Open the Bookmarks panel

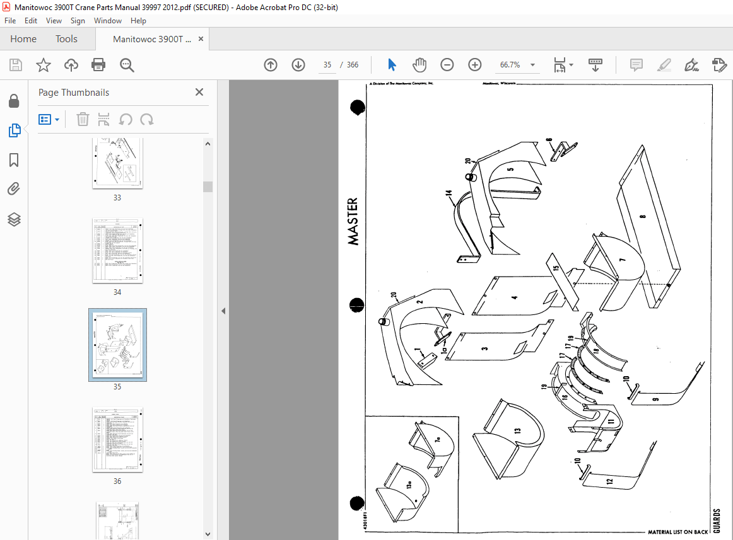(x=14, y=160)
